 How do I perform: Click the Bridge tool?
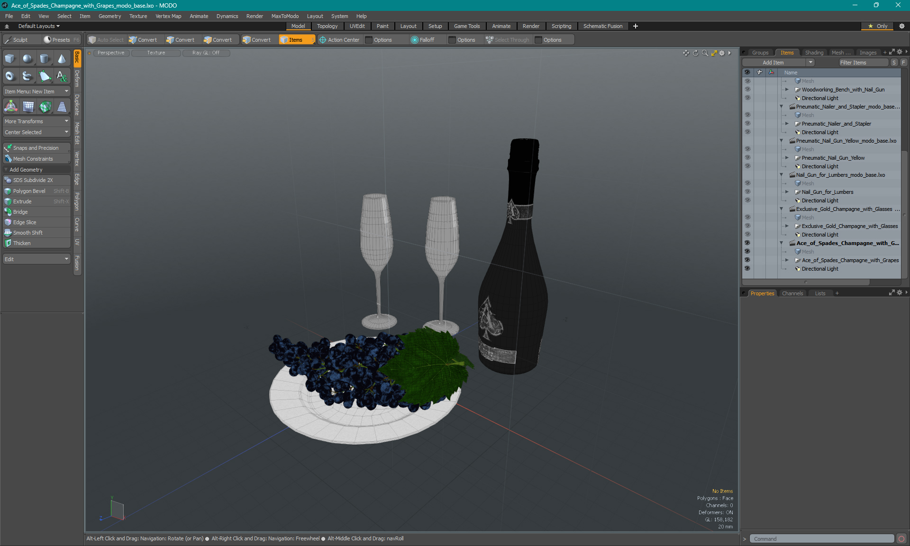[x=36, y=212]
